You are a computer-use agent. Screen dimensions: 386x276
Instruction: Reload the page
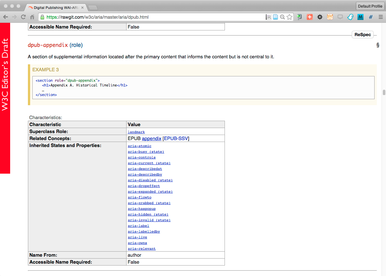(23, 17)
